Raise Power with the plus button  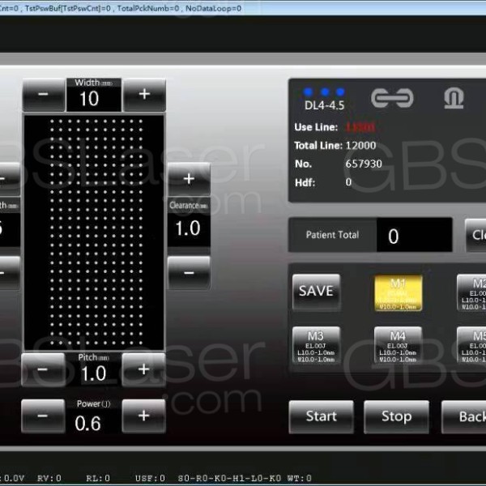144,416
